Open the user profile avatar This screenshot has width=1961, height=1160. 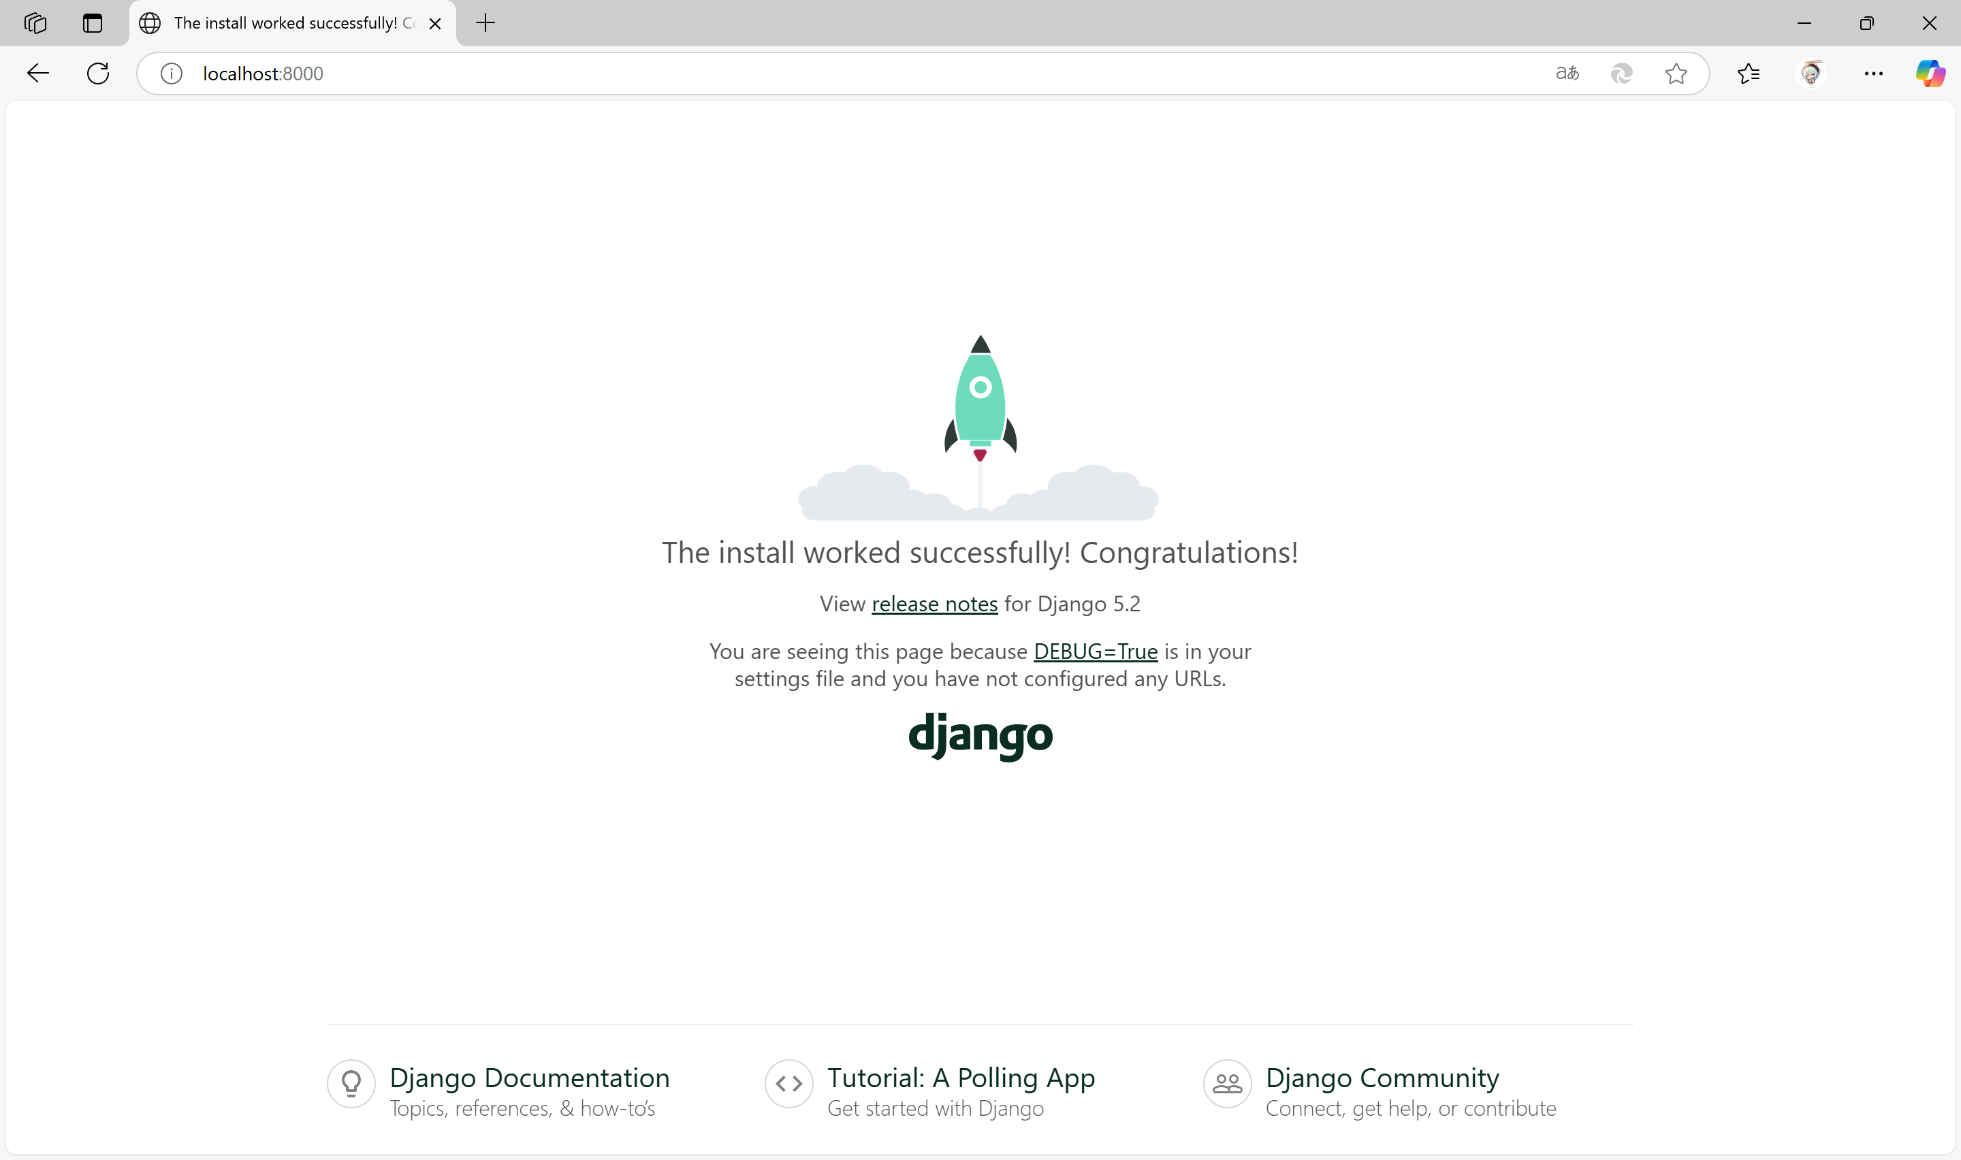(x=1811, y=74)
